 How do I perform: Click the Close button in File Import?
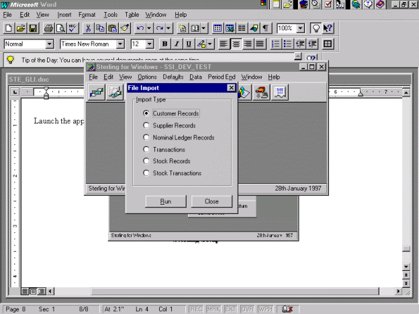[212, 201]
